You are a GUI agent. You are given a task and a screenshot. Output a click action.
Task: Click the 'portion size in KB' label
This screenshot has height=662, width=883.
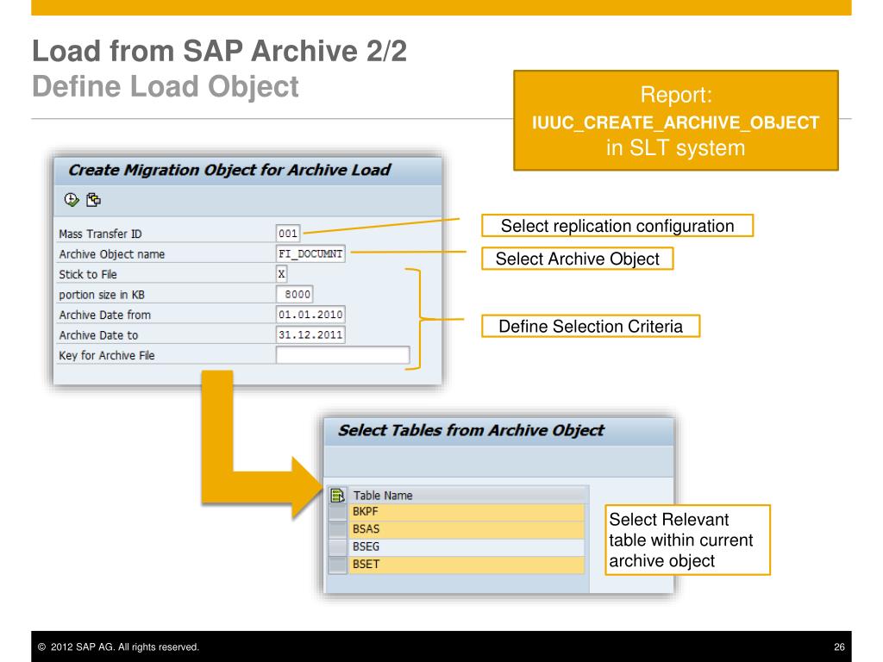click(x=102, y=295)
